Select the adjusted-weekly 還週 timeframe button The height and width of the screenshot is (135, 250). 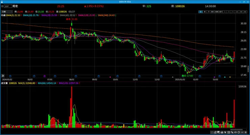coord(217,12)
